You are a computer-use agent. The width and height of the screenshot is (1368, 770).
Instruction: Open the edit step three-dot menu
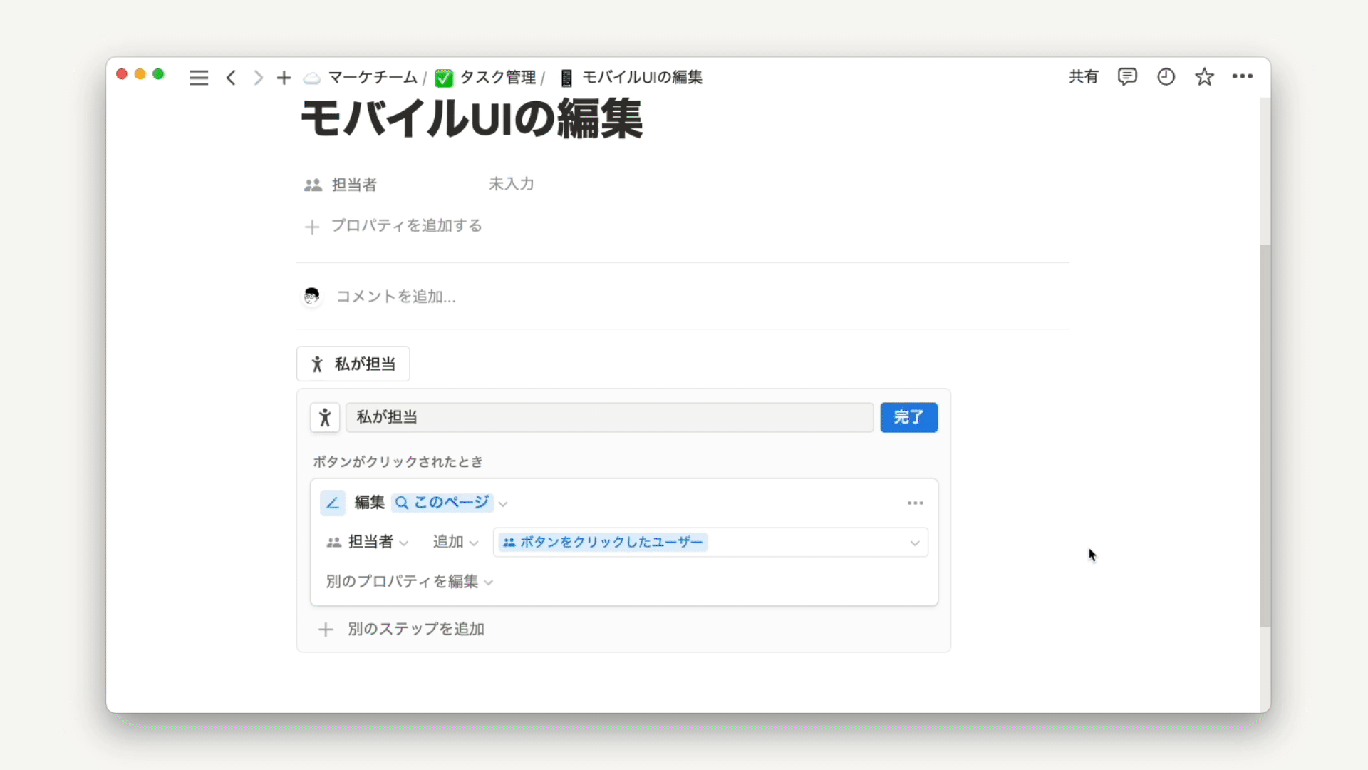click(x=915, y=503)
